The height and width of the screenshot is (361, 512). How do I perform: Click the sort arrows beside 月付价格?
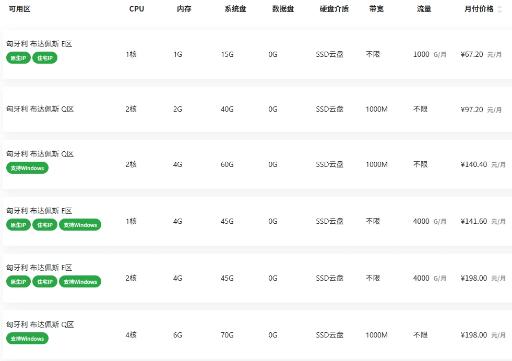[x=499, y=9]
